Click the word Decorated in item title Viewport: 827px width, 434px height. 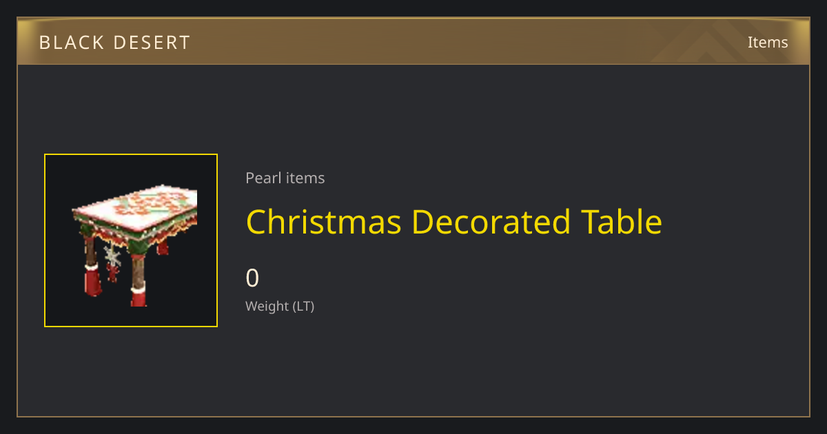click(491, 222)
